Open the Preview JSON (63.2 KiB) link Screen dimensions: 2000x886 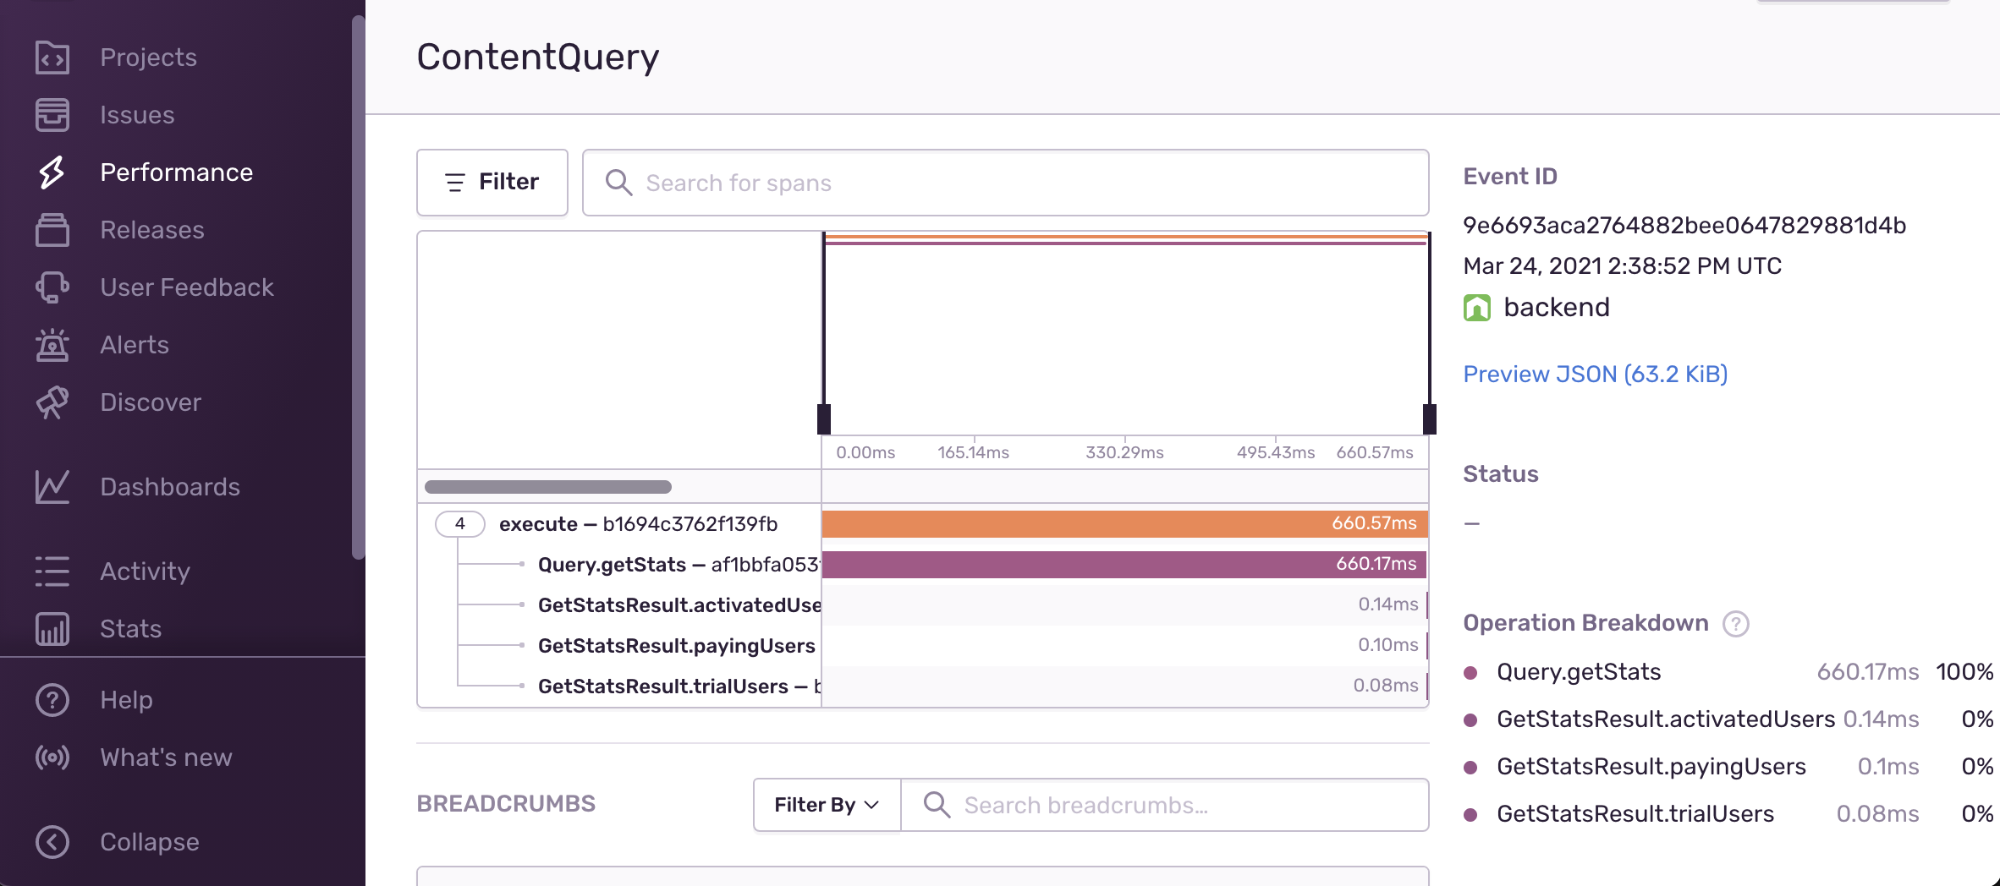click(x=1596, y=375)
